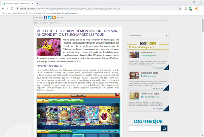
Task: View site security padlock info
Action: click(17, 8)
